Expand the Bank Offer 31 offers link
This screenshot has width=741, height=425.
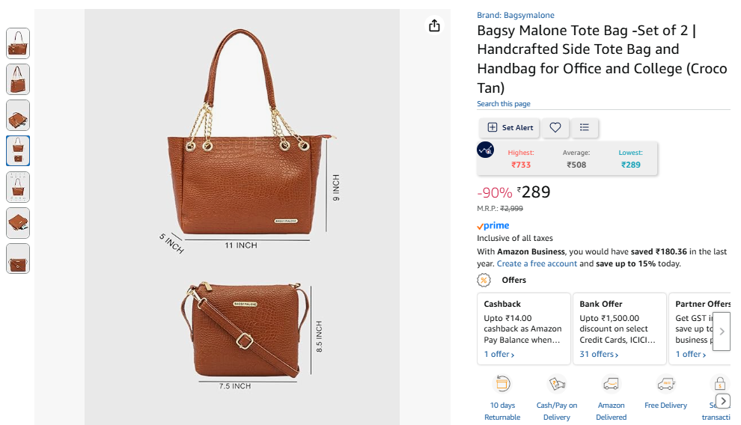(x=599, y=354)
